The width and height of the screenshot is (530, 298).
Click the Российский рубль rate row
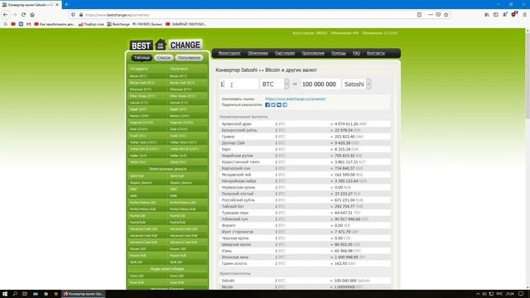coord(305,200)
